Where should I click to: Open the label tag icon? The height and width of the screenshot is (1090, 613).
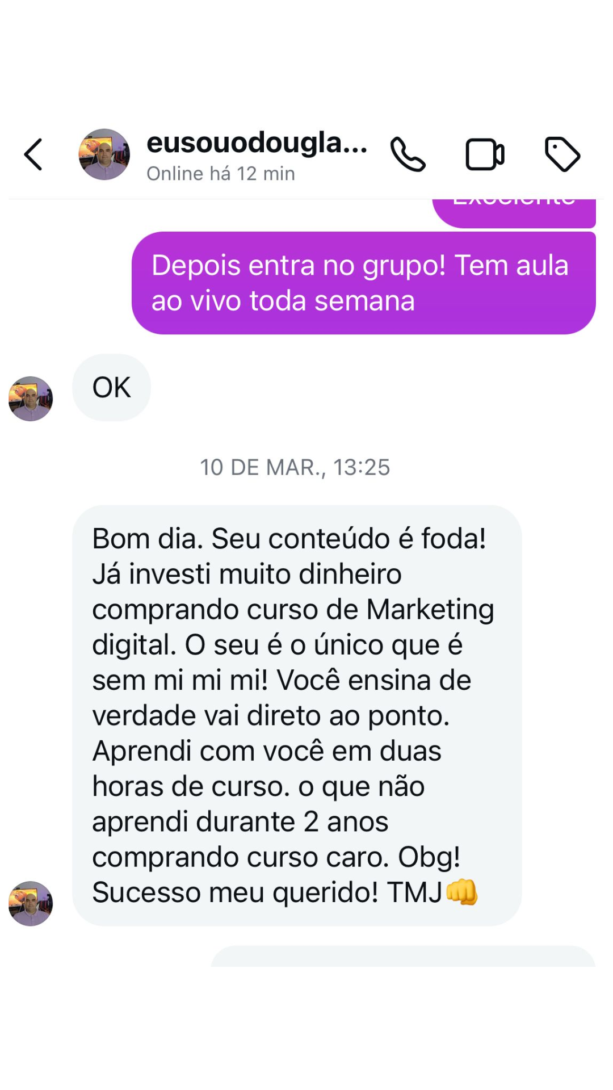[x=562, y=154]
